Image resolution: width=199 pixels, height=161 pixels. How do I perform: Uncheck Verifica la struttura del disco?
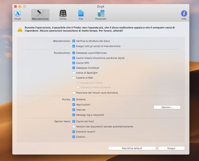click(74, 41)
